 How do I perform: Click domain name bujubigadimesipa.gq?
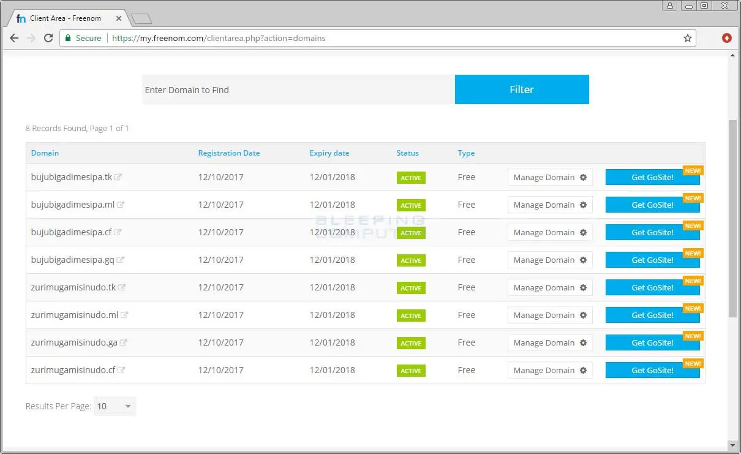coord(72,260)
